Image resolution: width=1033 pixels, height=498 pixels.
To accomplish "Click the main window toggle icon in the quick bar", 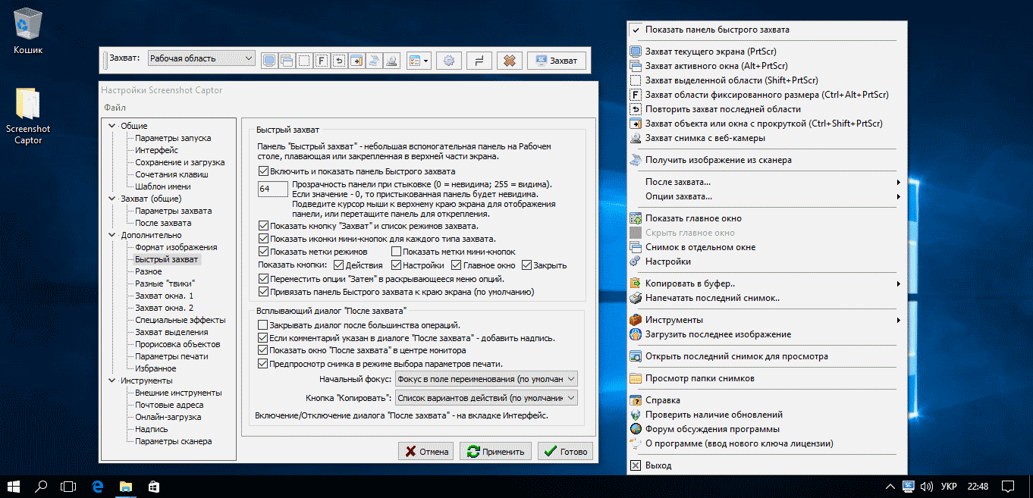I will coord(479,61).
